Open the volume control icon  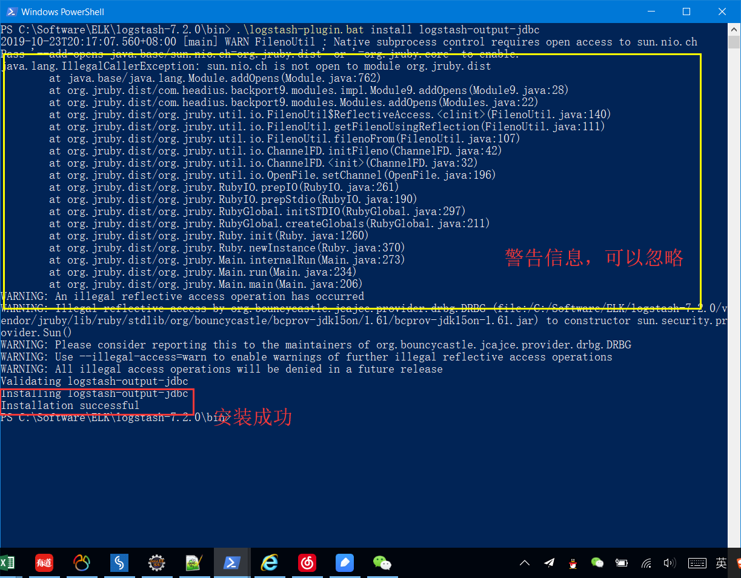pos(670,563)
